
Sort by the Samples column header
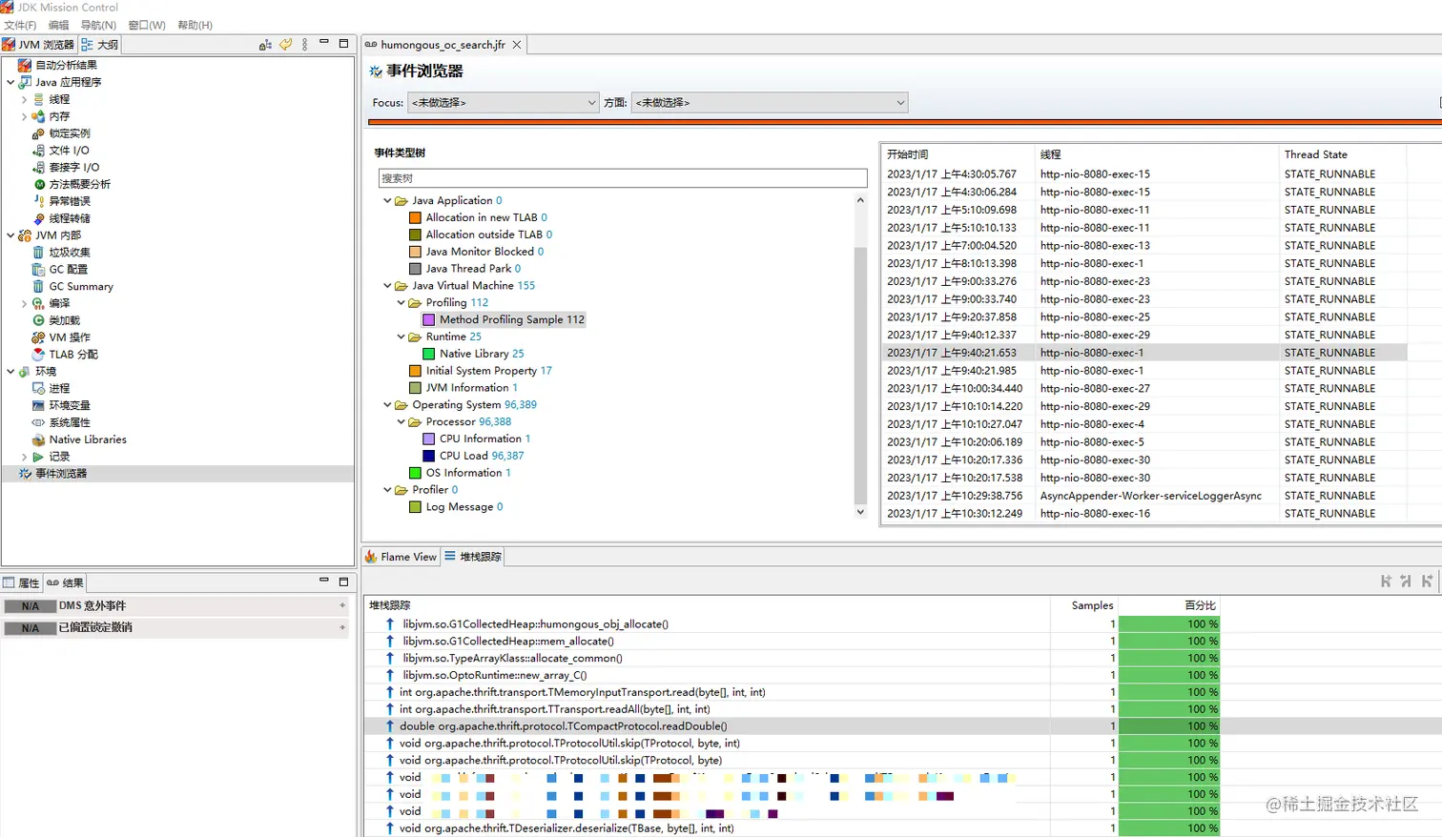(1083, 605)
